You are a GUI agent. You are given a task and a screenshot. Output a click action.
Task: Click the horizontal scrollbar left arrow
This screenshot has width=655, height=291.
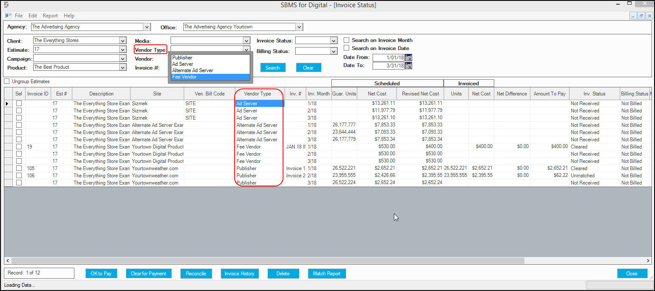coord(8,260)
